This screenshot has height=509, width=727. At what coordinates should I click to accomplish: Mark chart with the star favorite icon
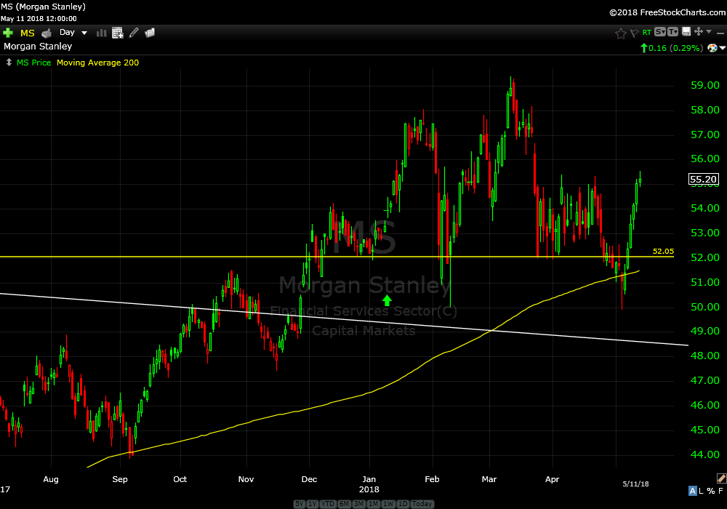coord(620,33)
